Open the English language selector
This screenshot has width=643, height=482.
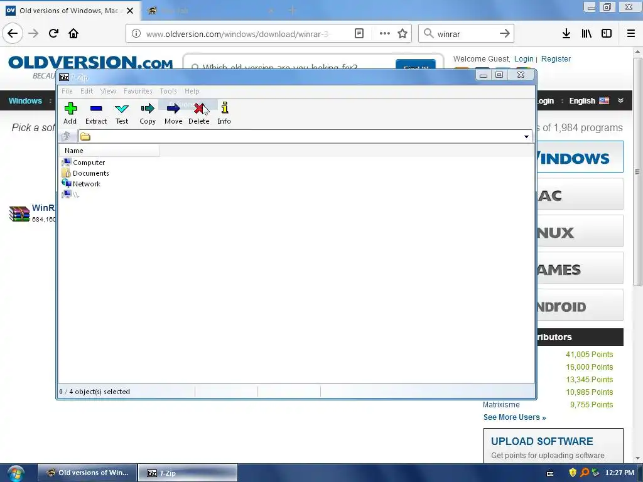tap(589, 101)
